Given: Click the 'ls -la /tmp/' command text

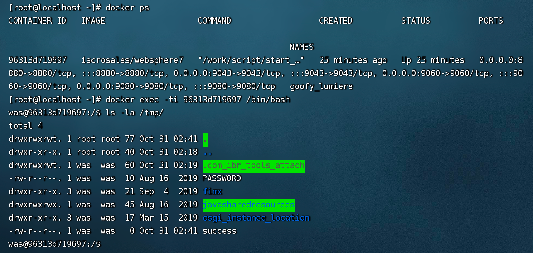Looking at the screenshot, I should (x=134, y=113).
